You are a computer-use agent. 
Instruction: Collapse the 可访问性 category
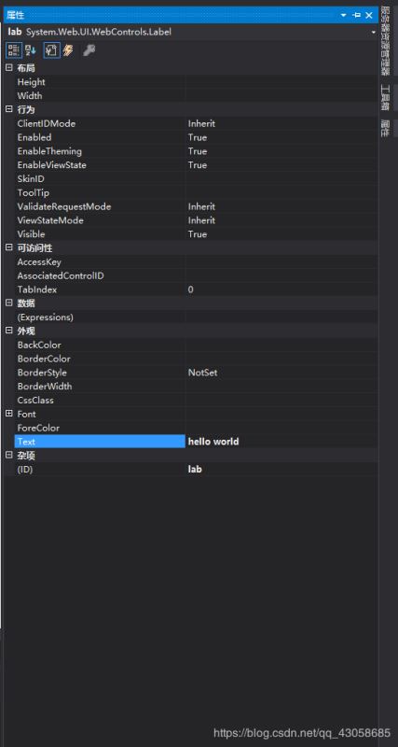click(x=9, y=247)
